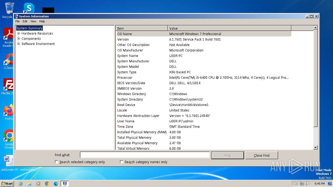Select the Processor row

pyautogui.click(x=204, y=77)
